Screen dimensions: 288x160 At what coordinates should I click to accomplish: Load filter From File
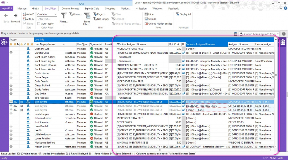coord(87,19)
